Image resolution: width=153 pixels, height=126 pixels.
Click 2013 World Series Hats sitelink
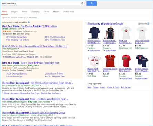point(16,37)
